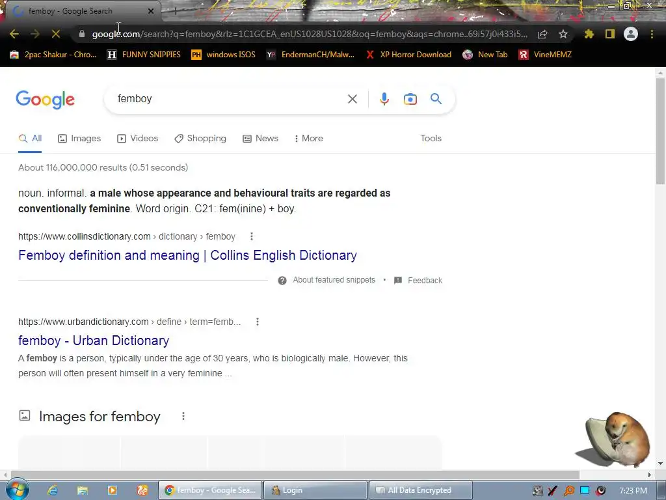This screenshot has width=666, height=500.
Task: Click the scroll right arrow
Action: 650,475
